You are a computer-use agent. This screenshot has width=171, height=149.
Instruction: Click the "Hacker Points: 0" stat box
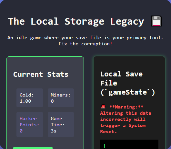pyautogui.click(x=30, y=124)
